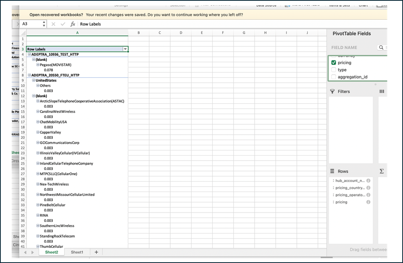Click the Name Box showing A3
The width and height of the screenshot is (403, 263).
point(31,24)
